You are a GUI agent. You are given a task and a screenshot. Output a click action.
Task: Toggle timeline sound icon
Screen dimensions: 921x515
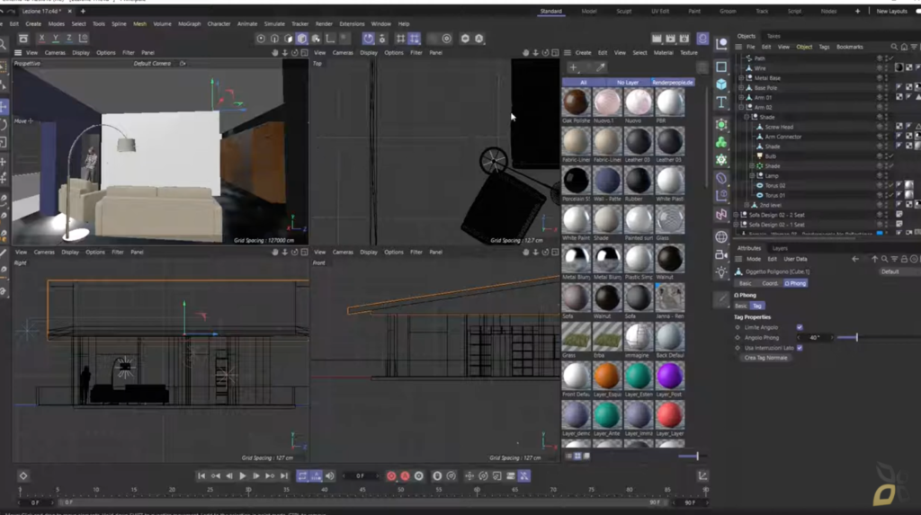coord(329,476)
